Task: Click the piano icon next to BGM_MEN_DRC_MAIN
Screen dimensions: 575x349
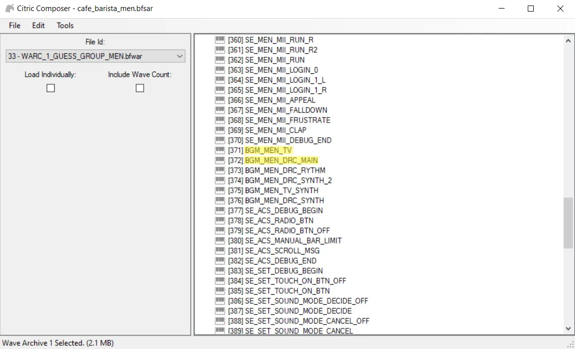Action: tap(220, 160)
